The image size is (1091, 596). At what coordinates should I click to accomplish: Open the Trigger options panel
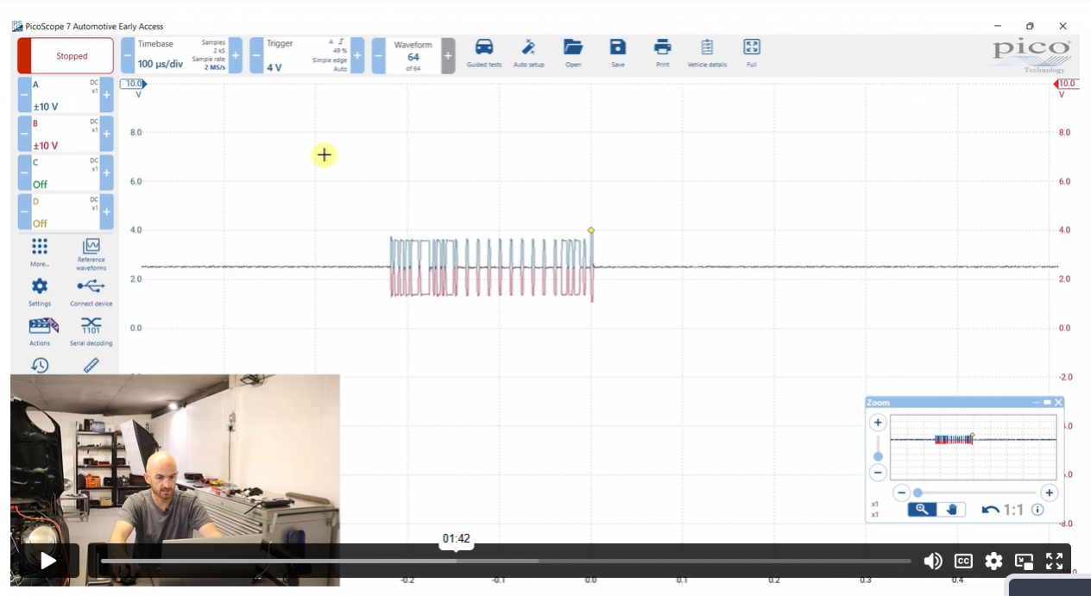[x=306, y=56]
